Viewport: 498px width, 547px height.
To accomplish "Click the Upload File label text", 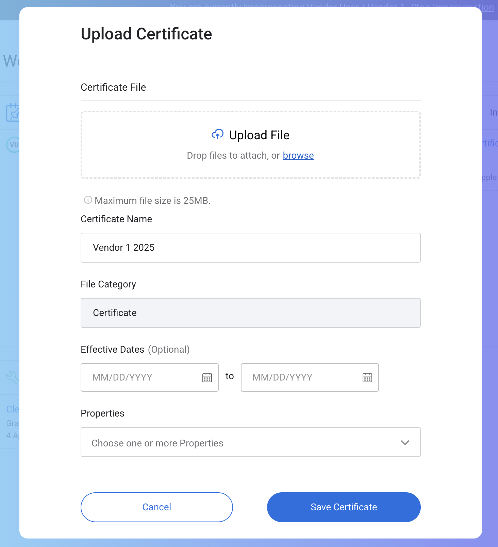I will 259,135.
